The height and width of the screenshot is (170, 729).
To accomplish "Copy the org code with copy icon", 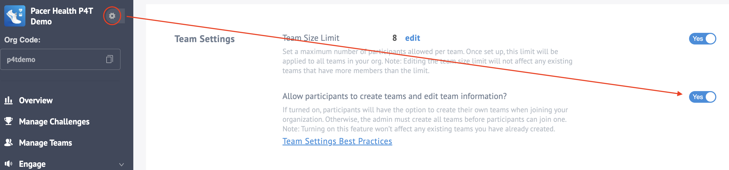I will pyautogui.click(x=110, y=59).
